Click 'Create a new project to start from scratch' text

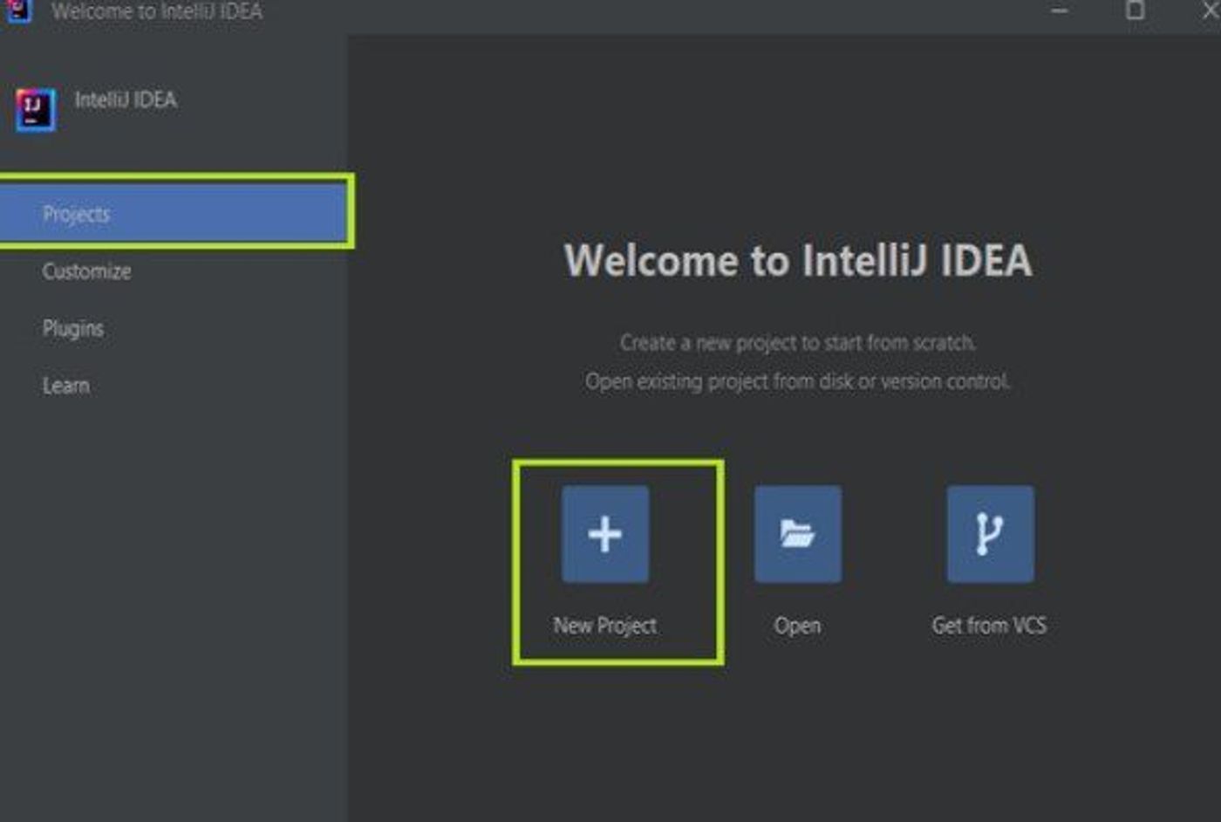pyautogui.click(x=798, y=343)
